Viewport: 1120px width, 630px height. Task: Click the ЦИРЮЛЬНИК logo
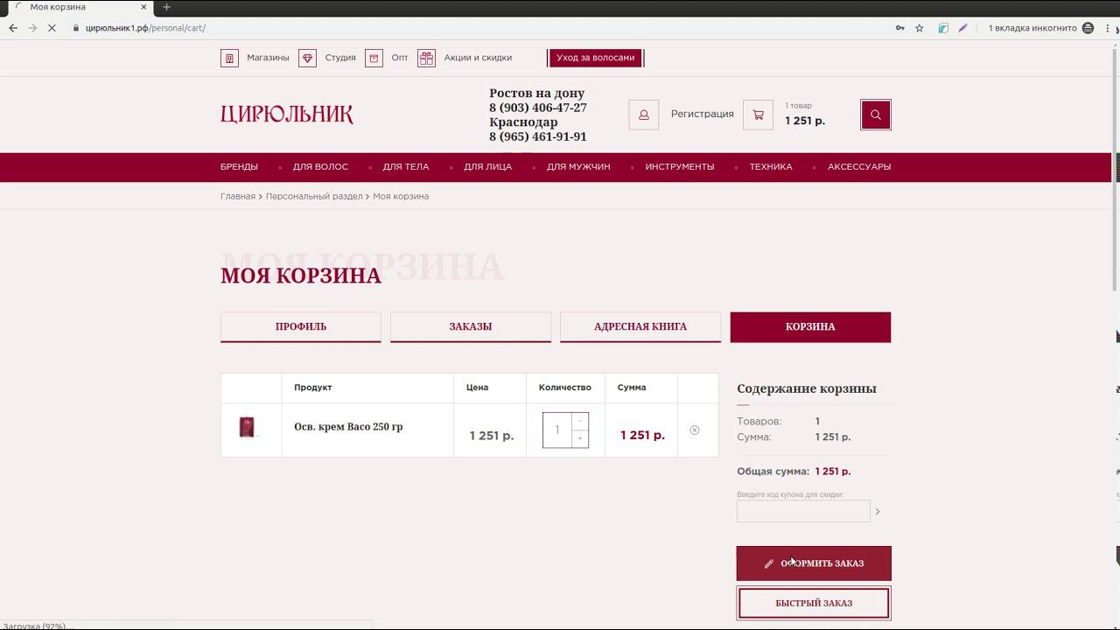pos(287,115)
